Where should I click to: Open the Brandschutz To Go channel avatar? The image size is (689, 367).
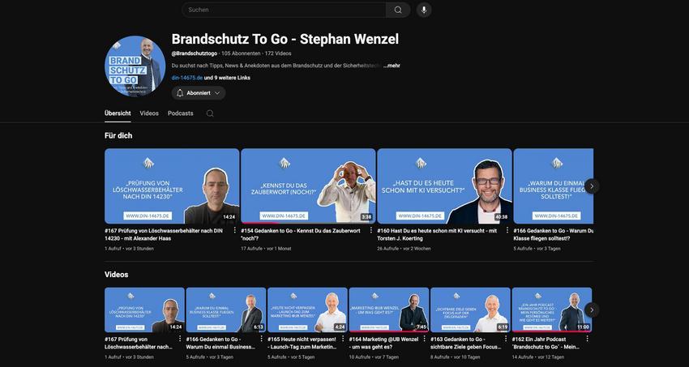135,66
